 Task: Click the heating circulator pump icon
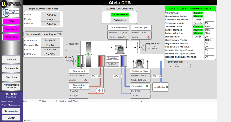pos(100,90)
